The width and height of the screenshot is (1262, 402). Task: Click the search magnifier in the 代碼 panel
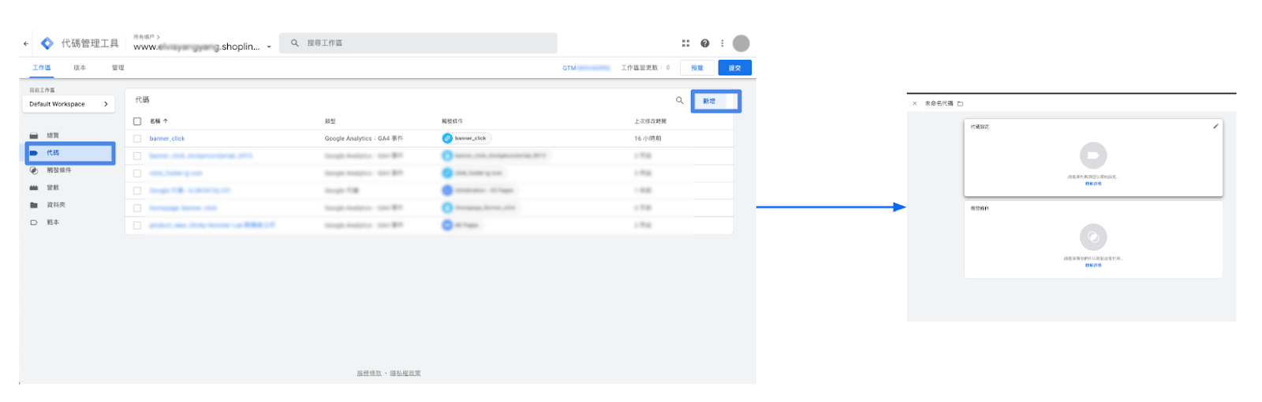[x=679, y=101]
